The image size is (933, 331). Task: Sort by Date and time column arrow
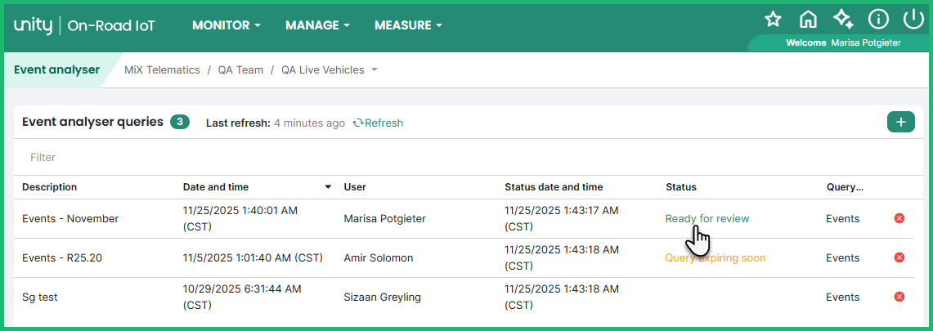[x=328, y=187]
